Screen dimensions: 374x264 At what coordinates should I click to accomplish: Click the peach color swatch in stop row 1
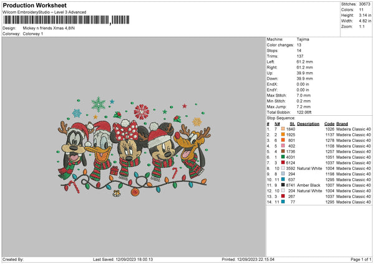pos(283,129)
